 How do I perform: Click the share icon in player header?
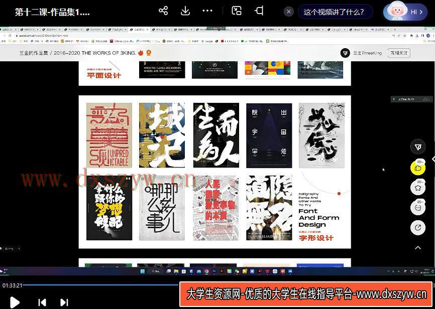coord(163,11)
